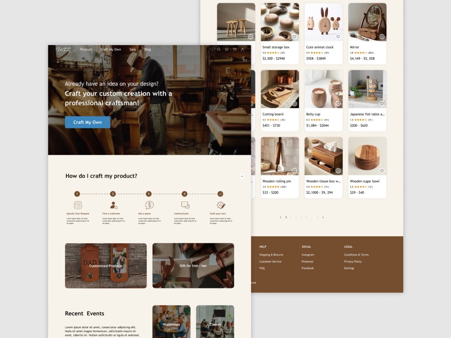
Task: Favorite the Mirror product with heart
Action: click(x=382, y=37)
